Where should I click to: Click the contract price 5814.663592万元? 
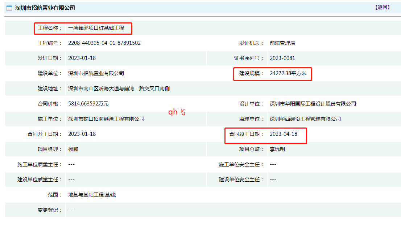(88, 104)
